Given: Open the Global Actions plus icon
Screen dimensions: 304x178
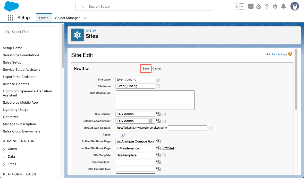Looking at the screenshot, I should click(251, 6).
